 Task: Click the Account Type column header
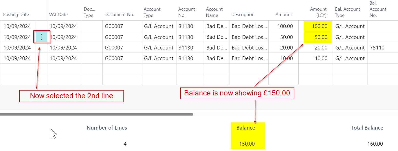click(152, 12)
